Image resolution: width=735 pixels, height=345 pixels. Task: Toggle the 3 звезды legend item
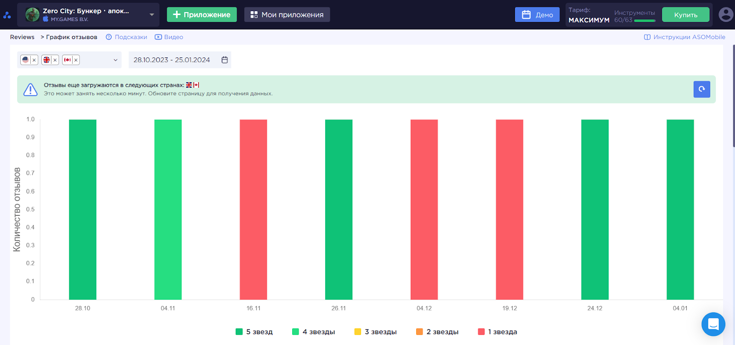[x=375, y=332]
